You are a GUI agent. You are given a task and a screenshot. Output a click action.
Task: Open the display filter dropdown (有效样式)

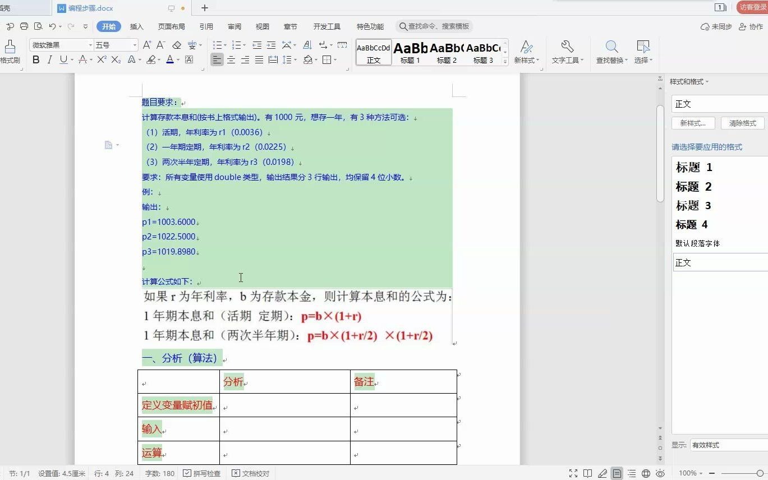pyautogui.click(x=729, y=445)
